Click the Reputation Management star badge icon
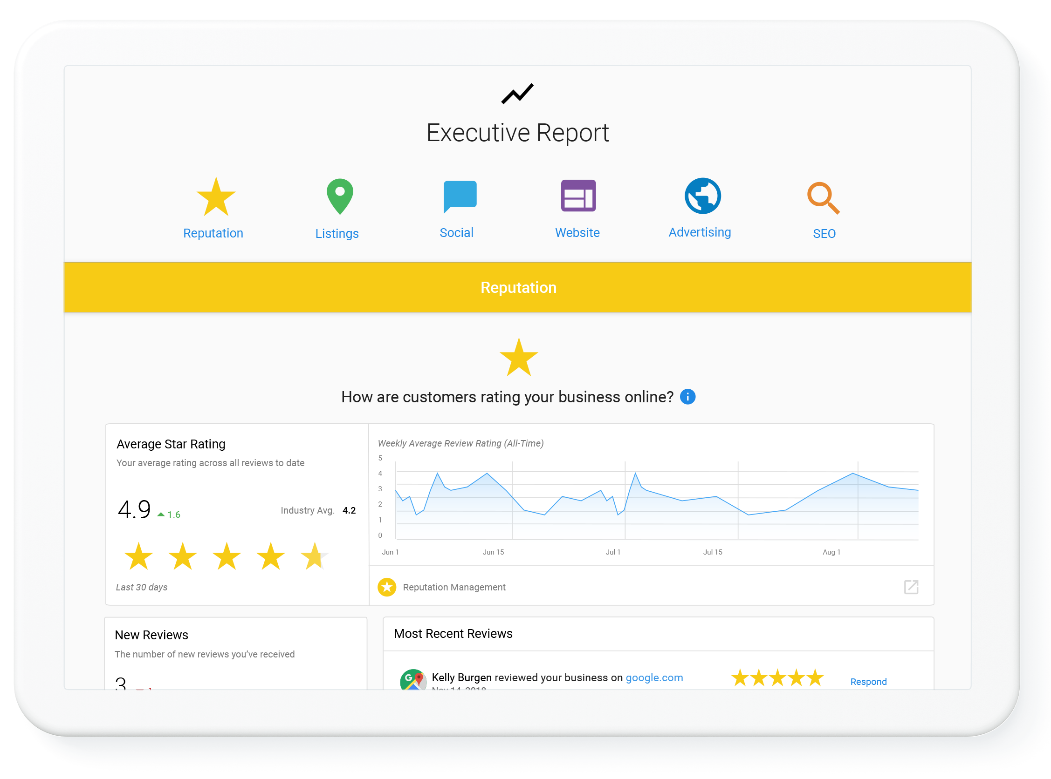The height and width of the screenshot is (779, 1051). 387,587
